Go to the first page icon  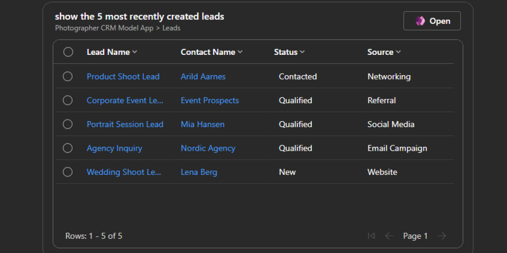371,236
